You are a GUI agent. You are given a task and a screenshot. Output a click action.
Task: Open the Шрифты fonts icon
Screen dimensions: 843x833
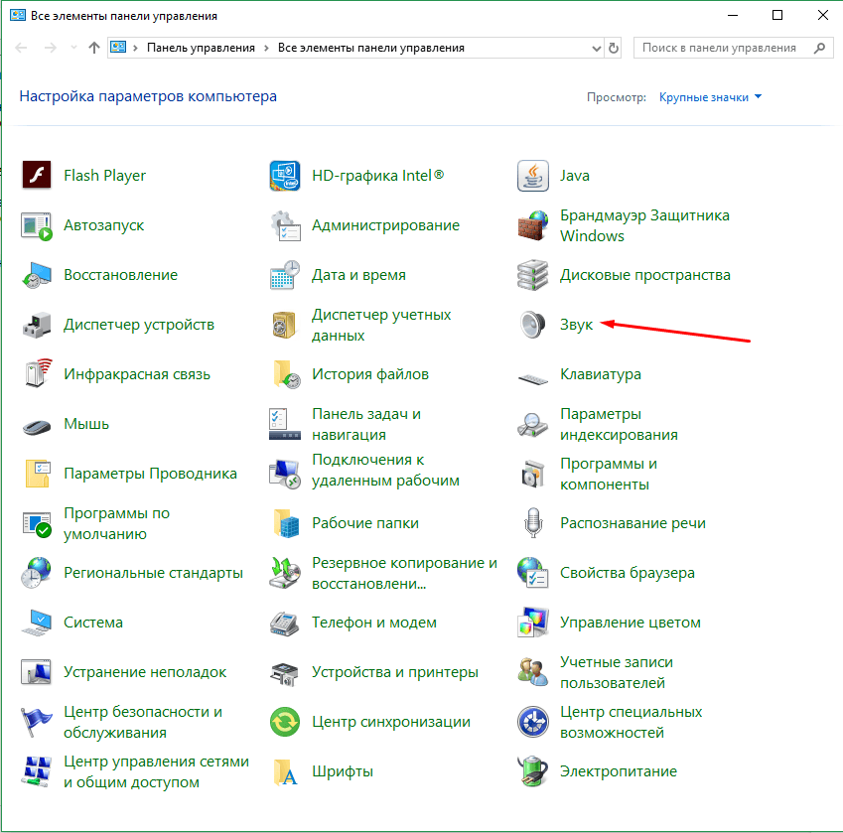(286, 772)
